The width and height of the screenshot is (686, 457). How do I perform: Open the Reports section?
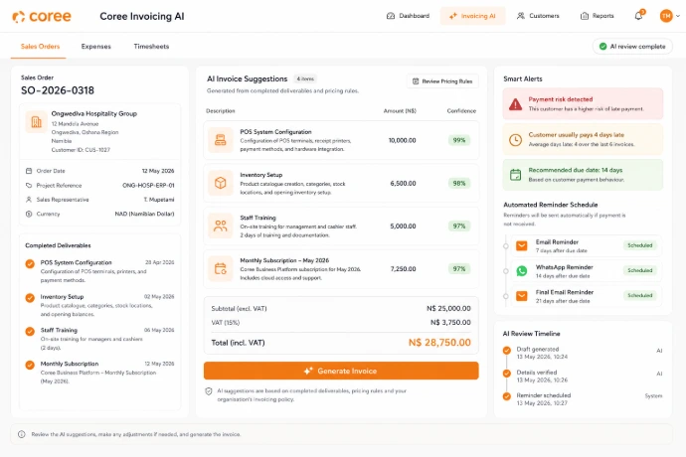tap(597, 16)
